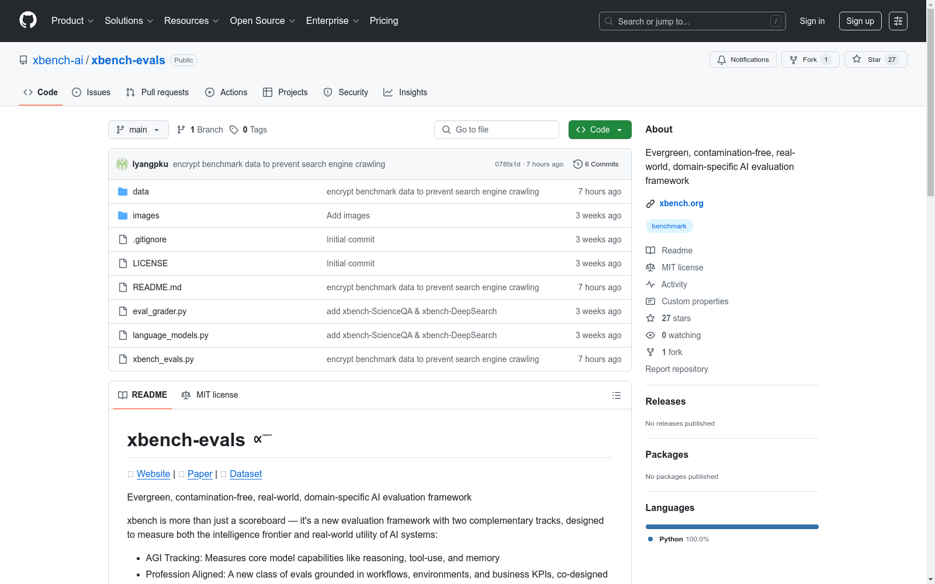Click the Sign in link
935x584 pixels.
[812, 21]
